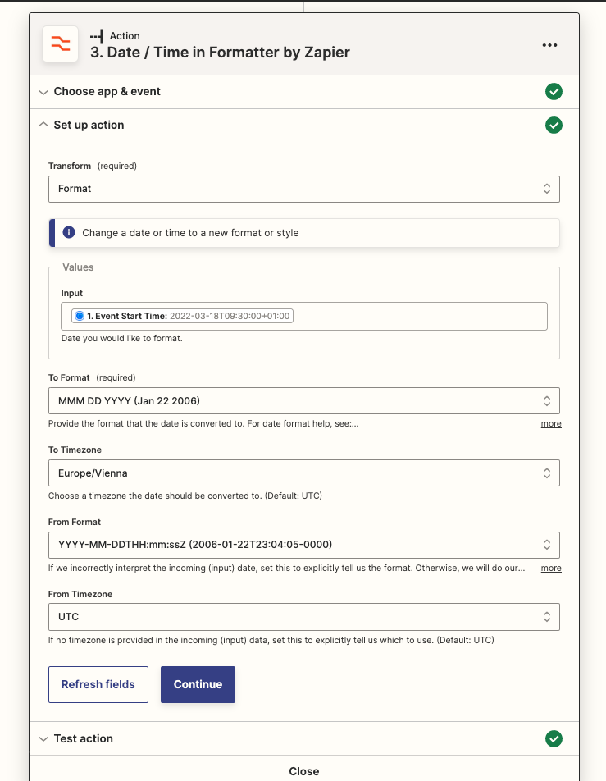Open the three-dot step options menu
This screenshot has width=606, height=781.
549,45
